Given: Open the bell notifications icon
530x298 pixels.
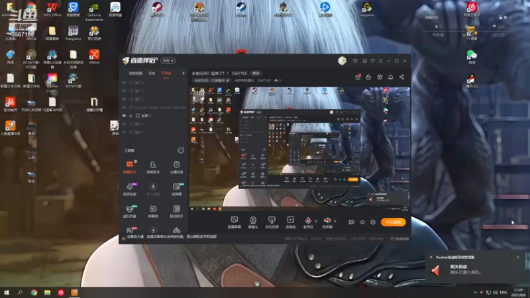Looking at the screenshot, I should point(390,77).
